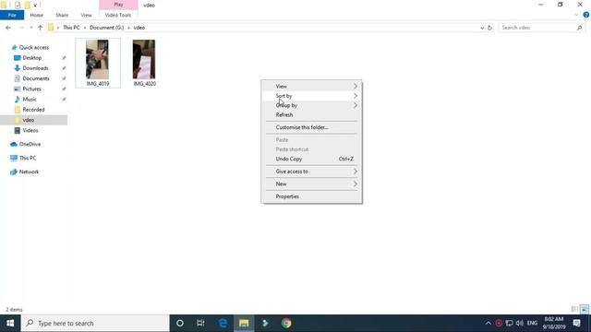Expand address bar history dropdown

point(482,28)
